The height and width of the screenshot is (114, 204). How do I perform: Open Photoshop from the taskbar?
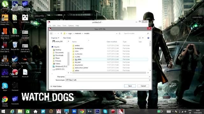click(97, 111)
